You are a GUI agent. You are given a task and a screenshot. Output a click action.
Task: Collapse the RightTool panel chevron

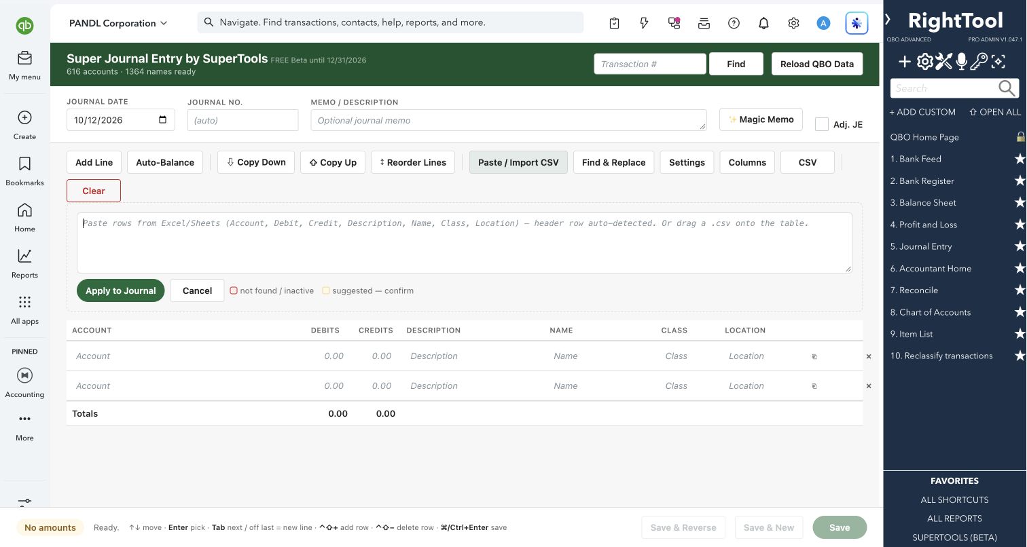click(888, 20)
